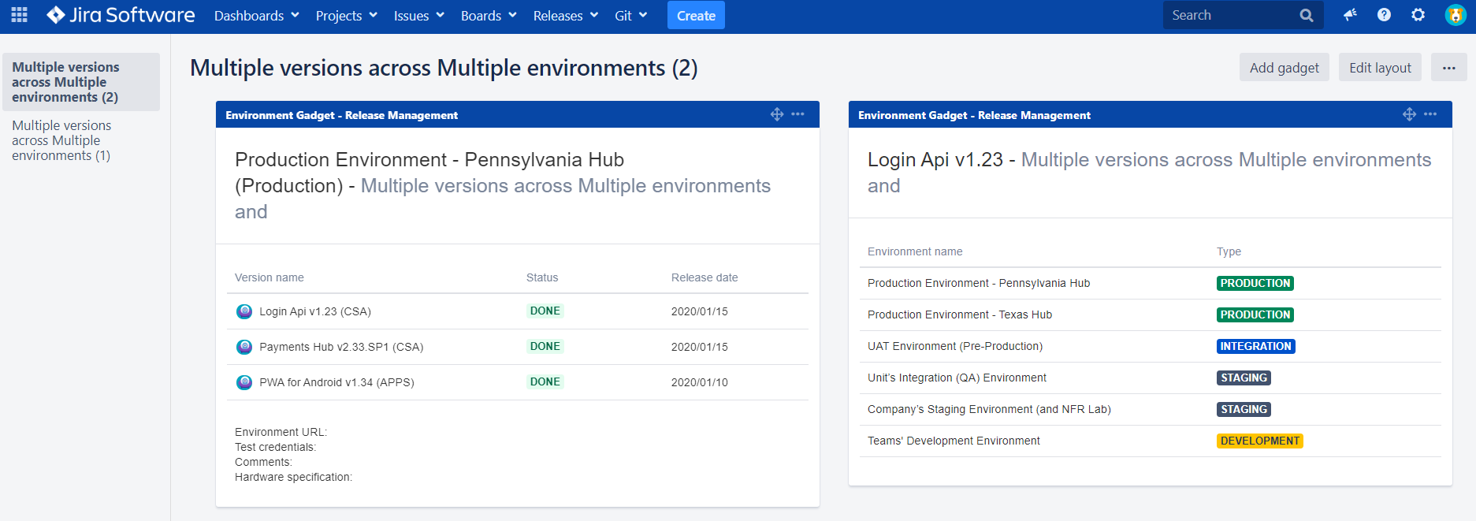
Task: Expand the Dashboards dropdown menu
Action: [257, 16]
